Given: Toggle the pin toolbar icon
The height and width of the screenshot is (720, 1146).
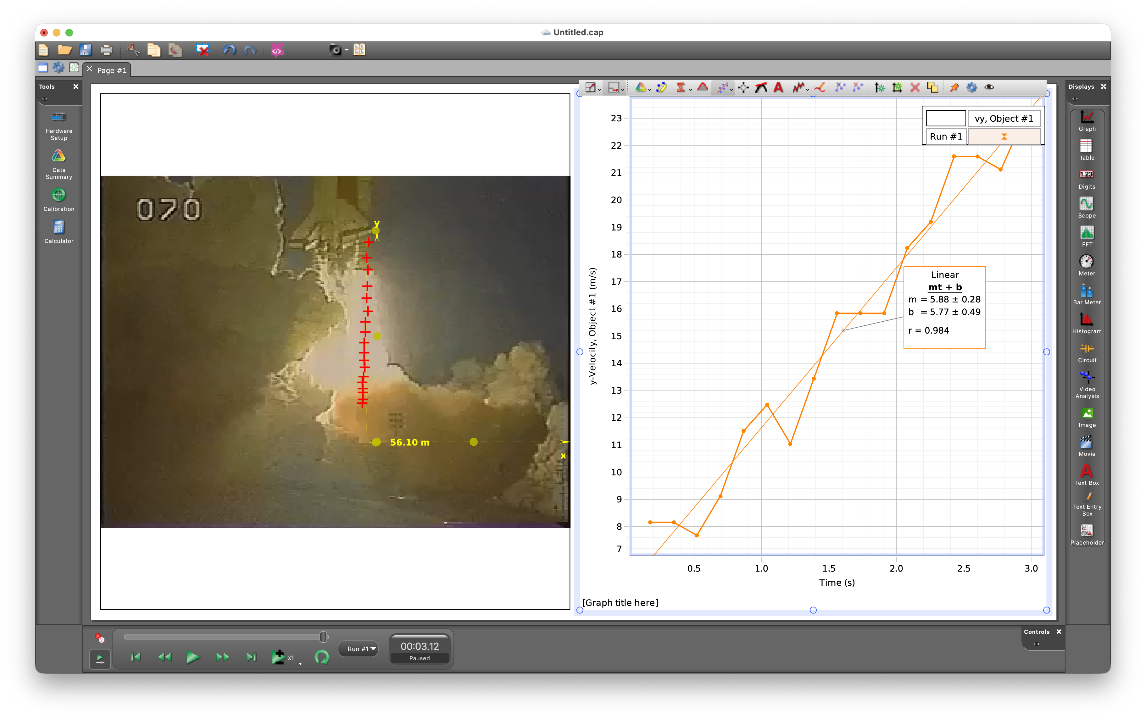Looking at the screenshot, I should [954, 87].
